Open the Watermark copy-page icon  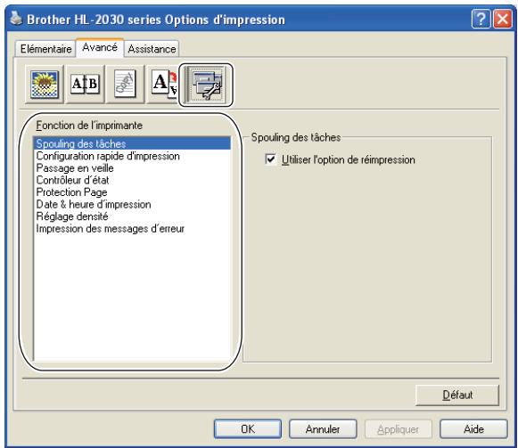pyautogui.click(x=125, y=85)
